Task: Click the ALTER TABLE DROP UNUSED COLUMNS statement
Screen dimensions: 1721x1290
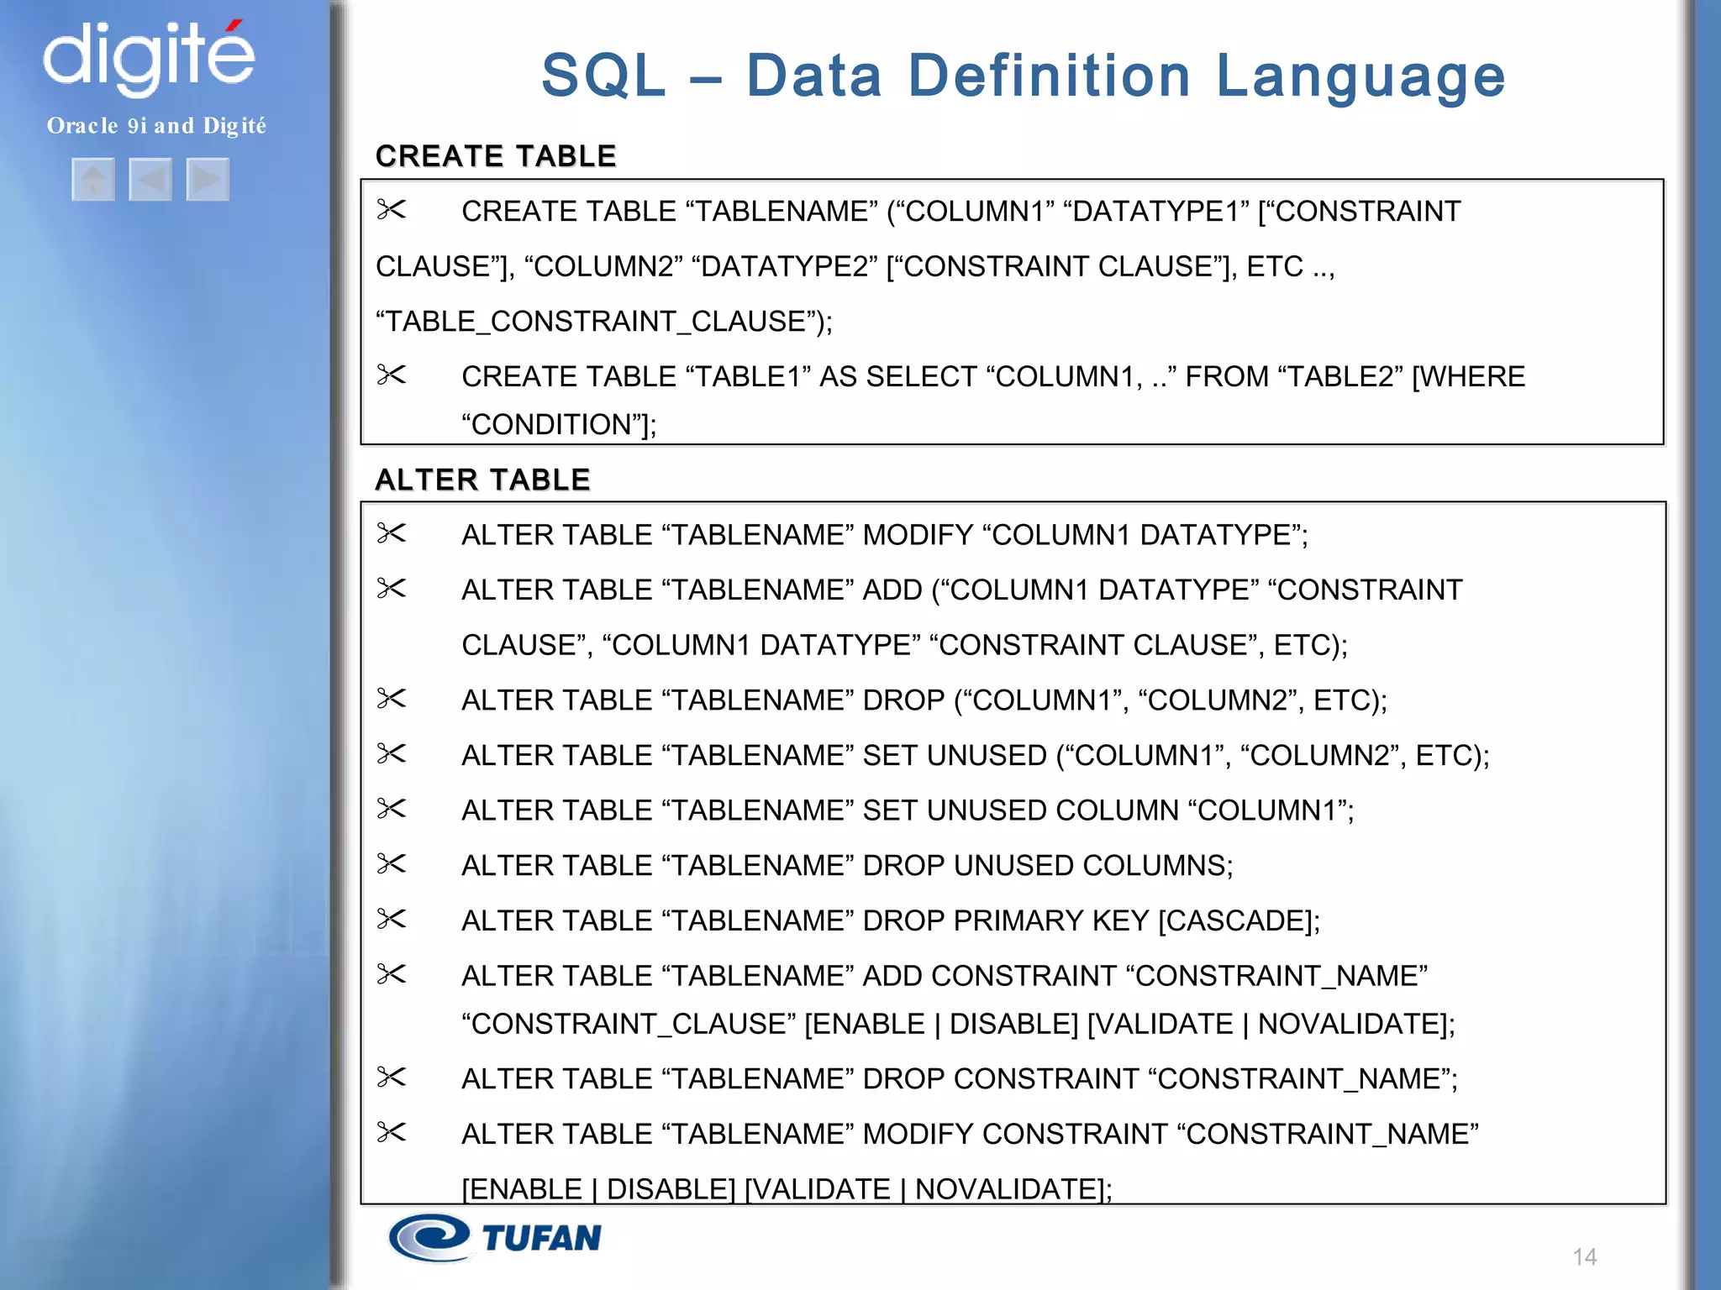Action: coord(847,866)
